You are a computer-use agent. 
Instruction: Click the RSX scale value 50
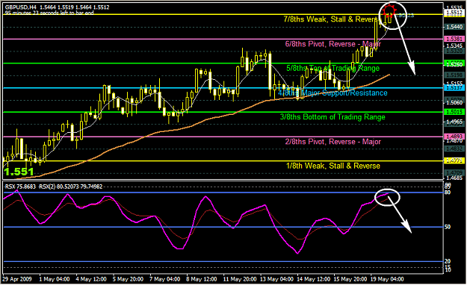coord(448,227)
